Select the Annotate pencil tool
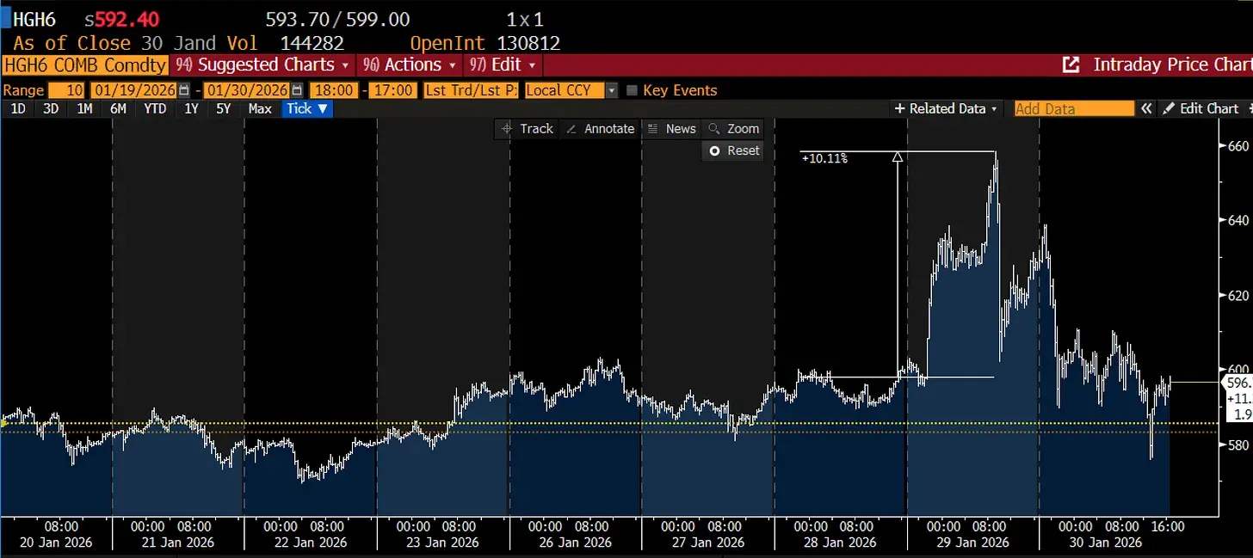The height and width of the screenshot is (558, 1253). click(x=601, y=128)
